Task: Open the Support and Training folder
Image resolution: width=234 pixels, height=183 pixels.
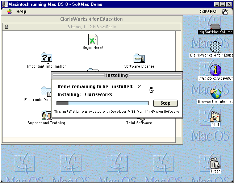Action: coord(46,115)
